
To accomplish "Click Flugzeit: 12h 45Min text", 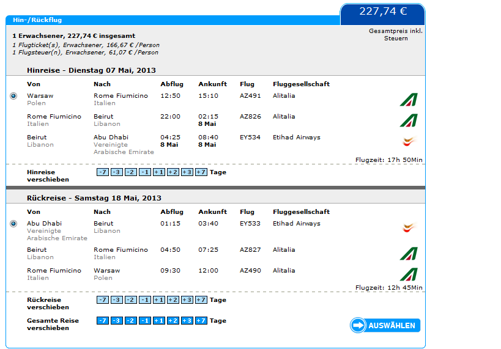I will click(389, 288).
